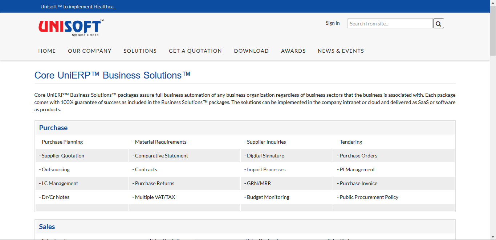
Task: Click the 'Purchase Orders' entry
Action: pos(357,156)
